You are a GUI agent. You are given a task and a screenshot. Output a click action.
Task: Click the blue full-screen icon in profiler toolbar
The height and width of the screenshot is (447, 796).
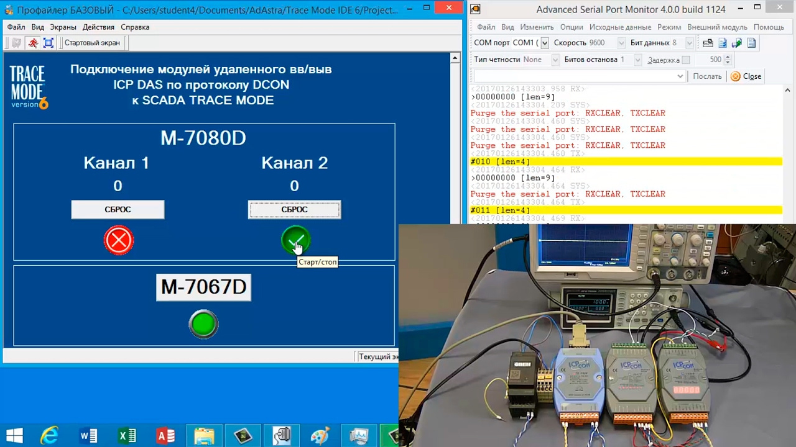[x=49, y=43]
